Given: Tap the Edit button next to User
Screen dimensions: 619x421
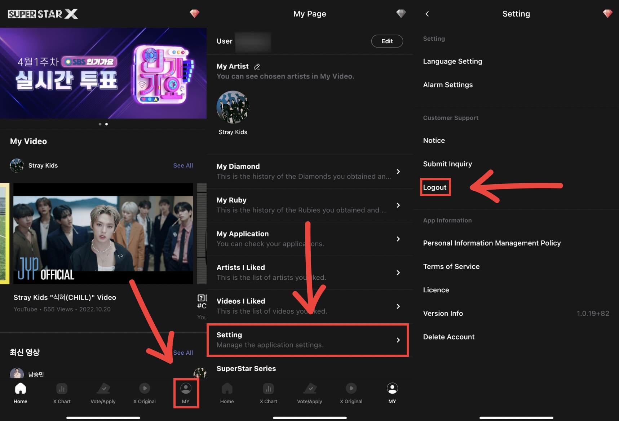Looking at the screenshot, I should pyautogui.click(x=387, y=41).
